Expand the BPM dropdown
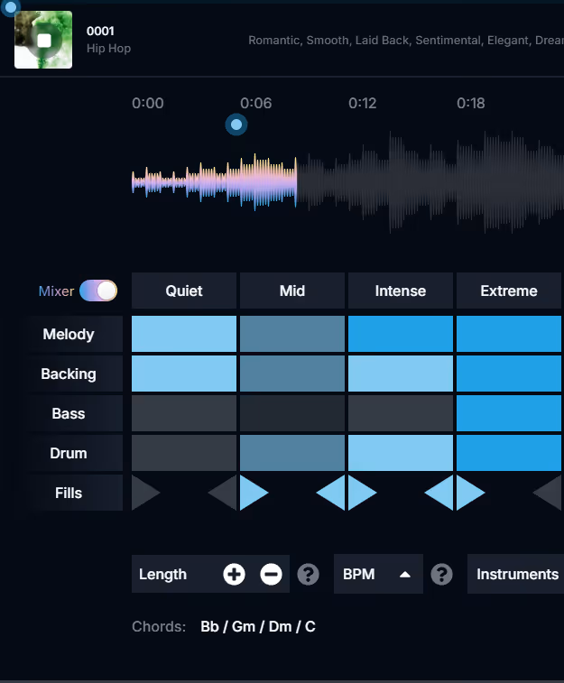This screenshot has height=683, width=564. pos(378,574)
